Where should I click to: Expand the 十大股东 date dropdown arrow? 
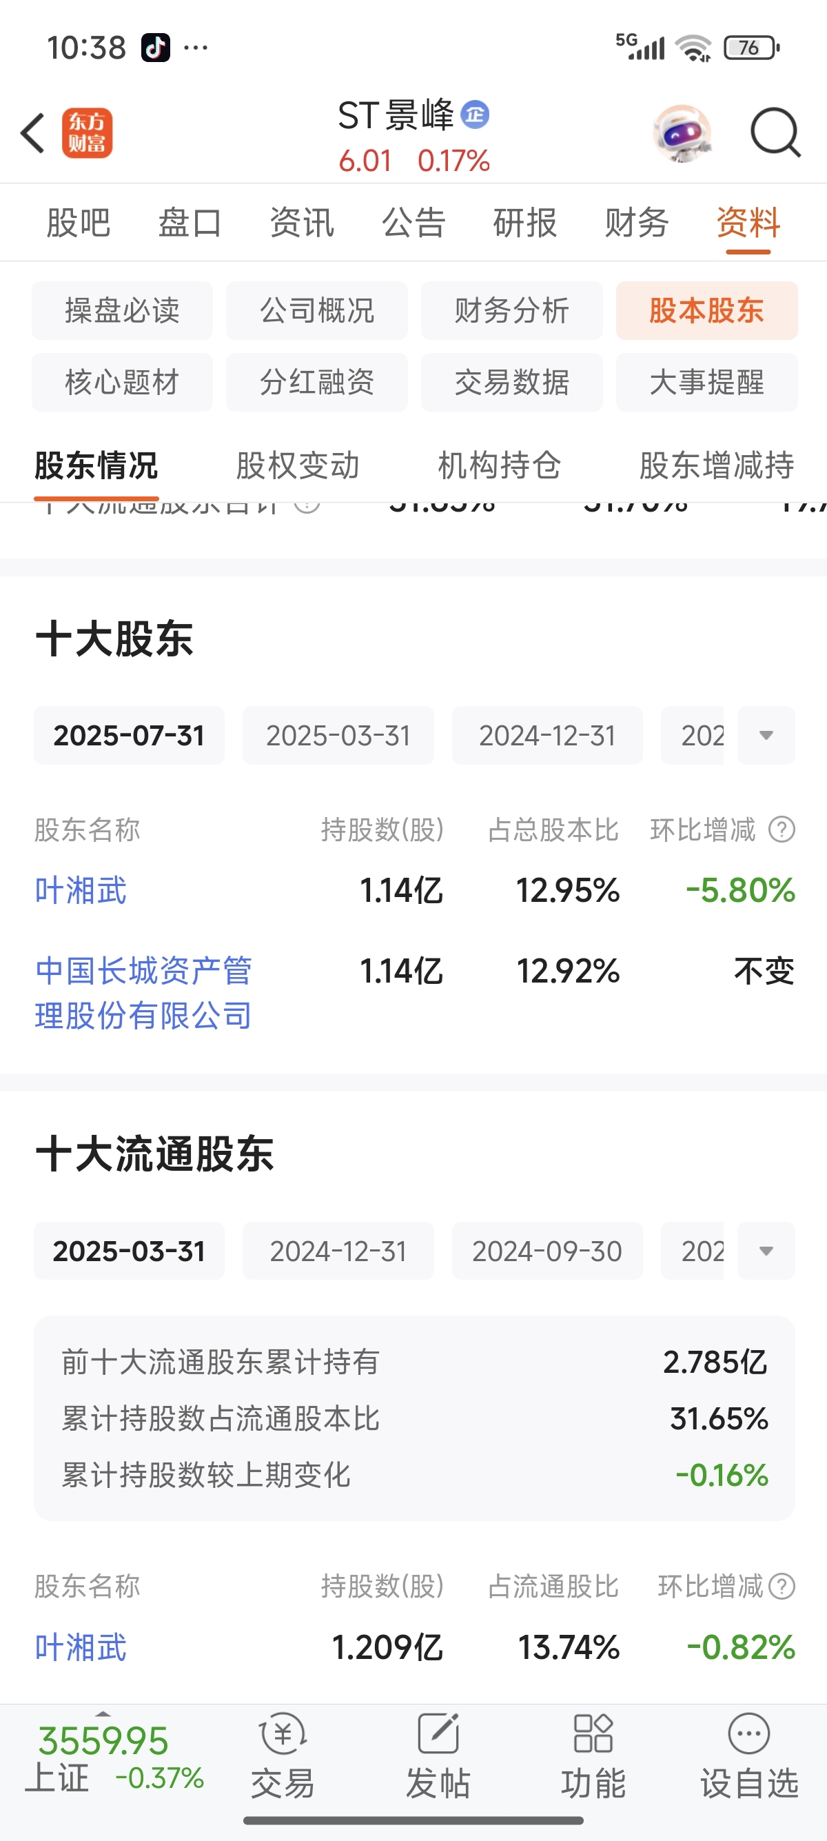766,736
